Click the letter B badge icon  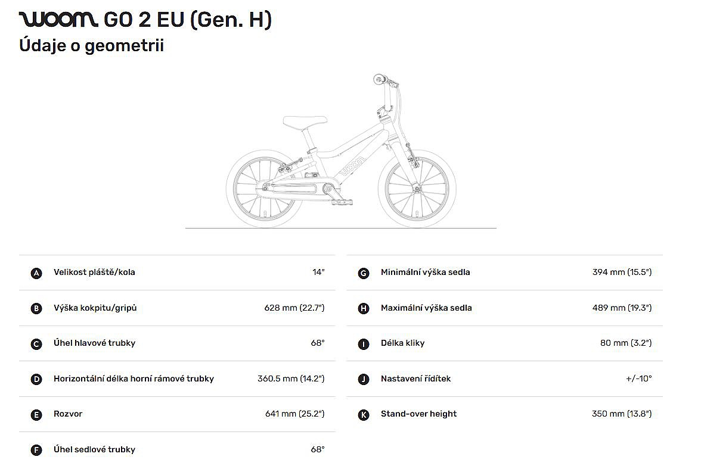pos(36,309)
